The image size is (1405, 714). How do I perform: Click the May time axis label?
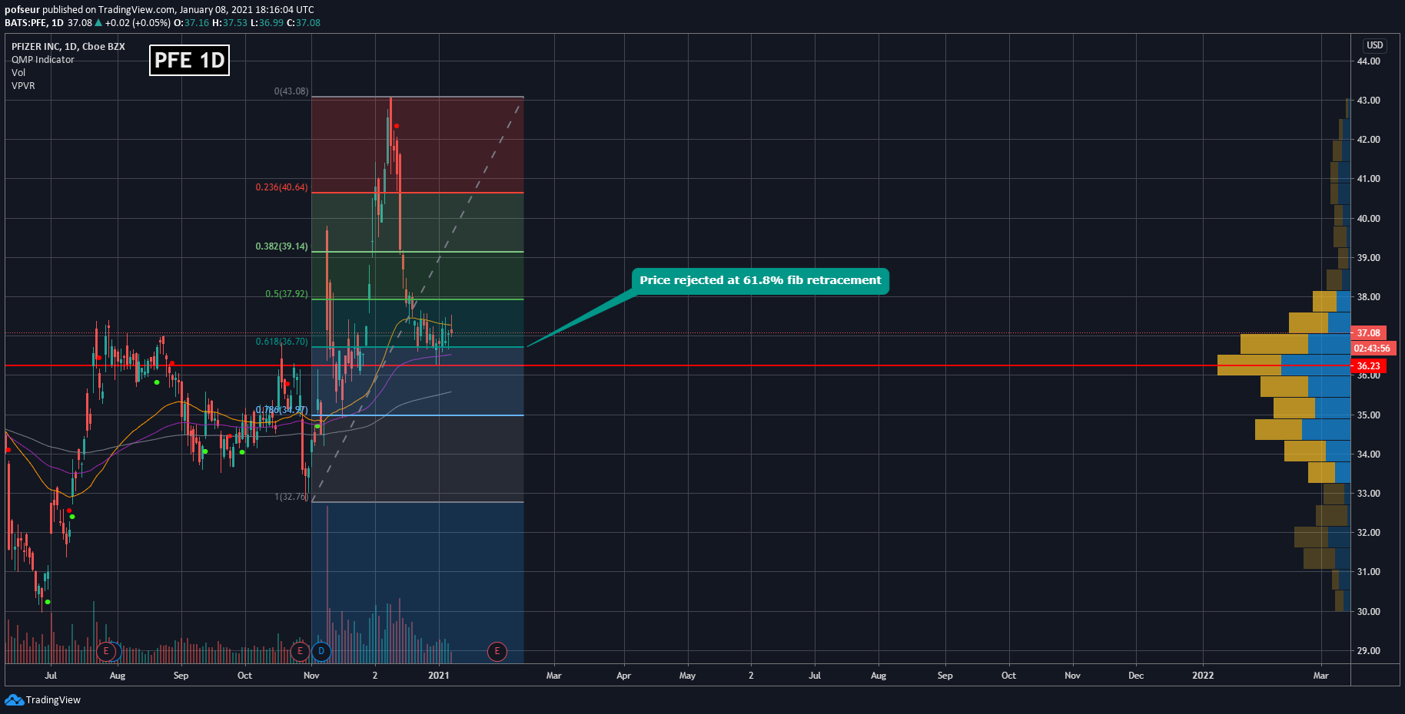(687, 676)
